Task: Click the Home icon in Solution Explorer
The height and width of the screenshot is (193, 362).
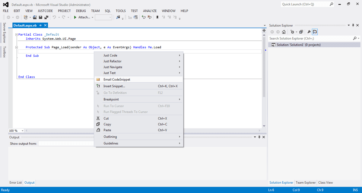Action: click(284, 32)
